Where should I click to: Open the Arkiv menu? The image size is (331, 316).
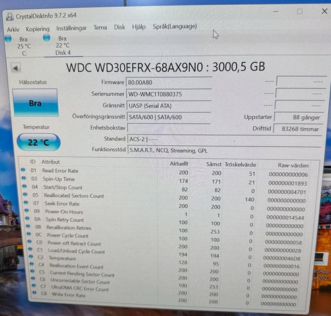13,30
